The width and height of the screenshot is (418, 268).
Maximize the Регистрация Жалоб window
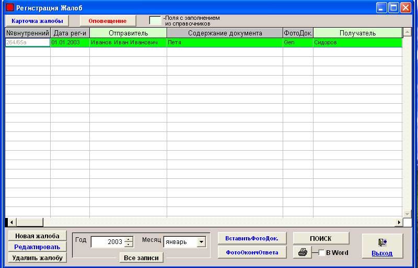click(393, 8)
